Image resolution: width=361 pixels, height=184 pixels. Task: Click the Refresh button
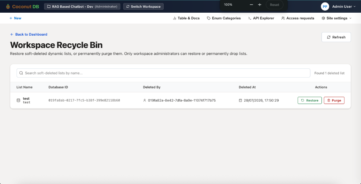coord(336,37)
